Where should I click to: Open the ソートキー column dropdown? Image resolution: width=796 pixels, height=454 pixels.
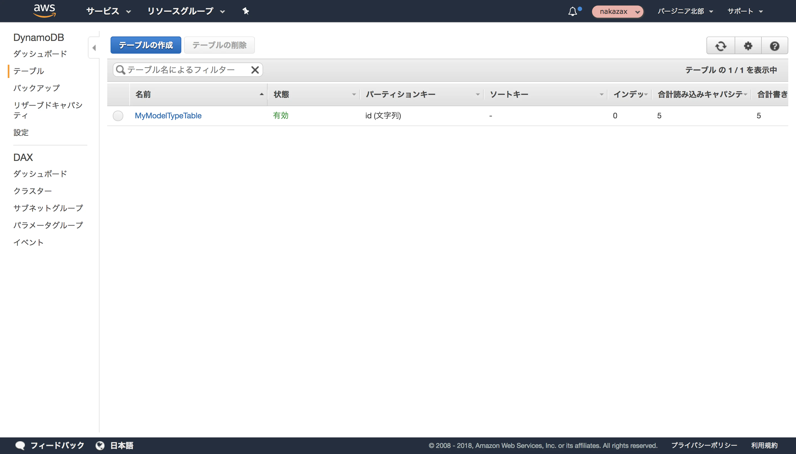click(601, 95)
